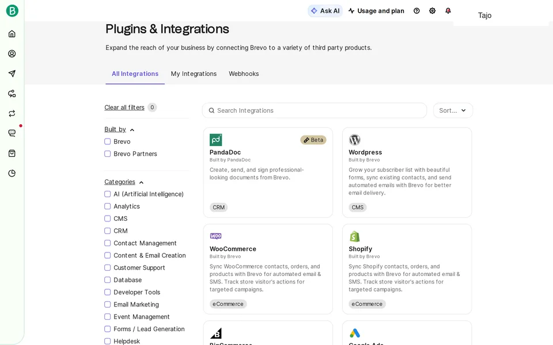Click the Search Integrations field
The image size is (553, 345).
coord(315,110)
